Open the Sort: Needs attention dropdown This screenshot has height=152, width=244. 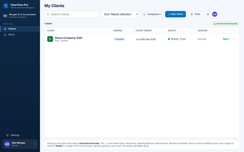(x=120, y=14)
